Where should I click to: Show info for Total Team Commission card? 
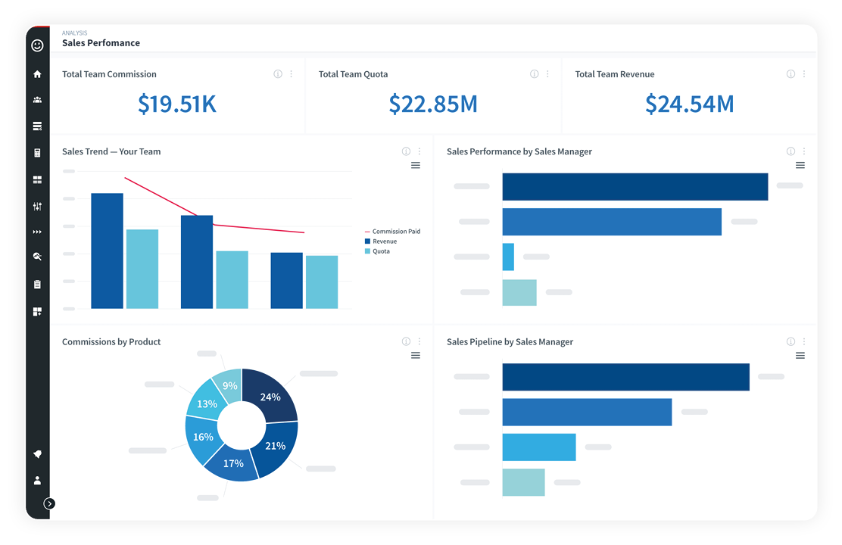click(x=278, y=74)
